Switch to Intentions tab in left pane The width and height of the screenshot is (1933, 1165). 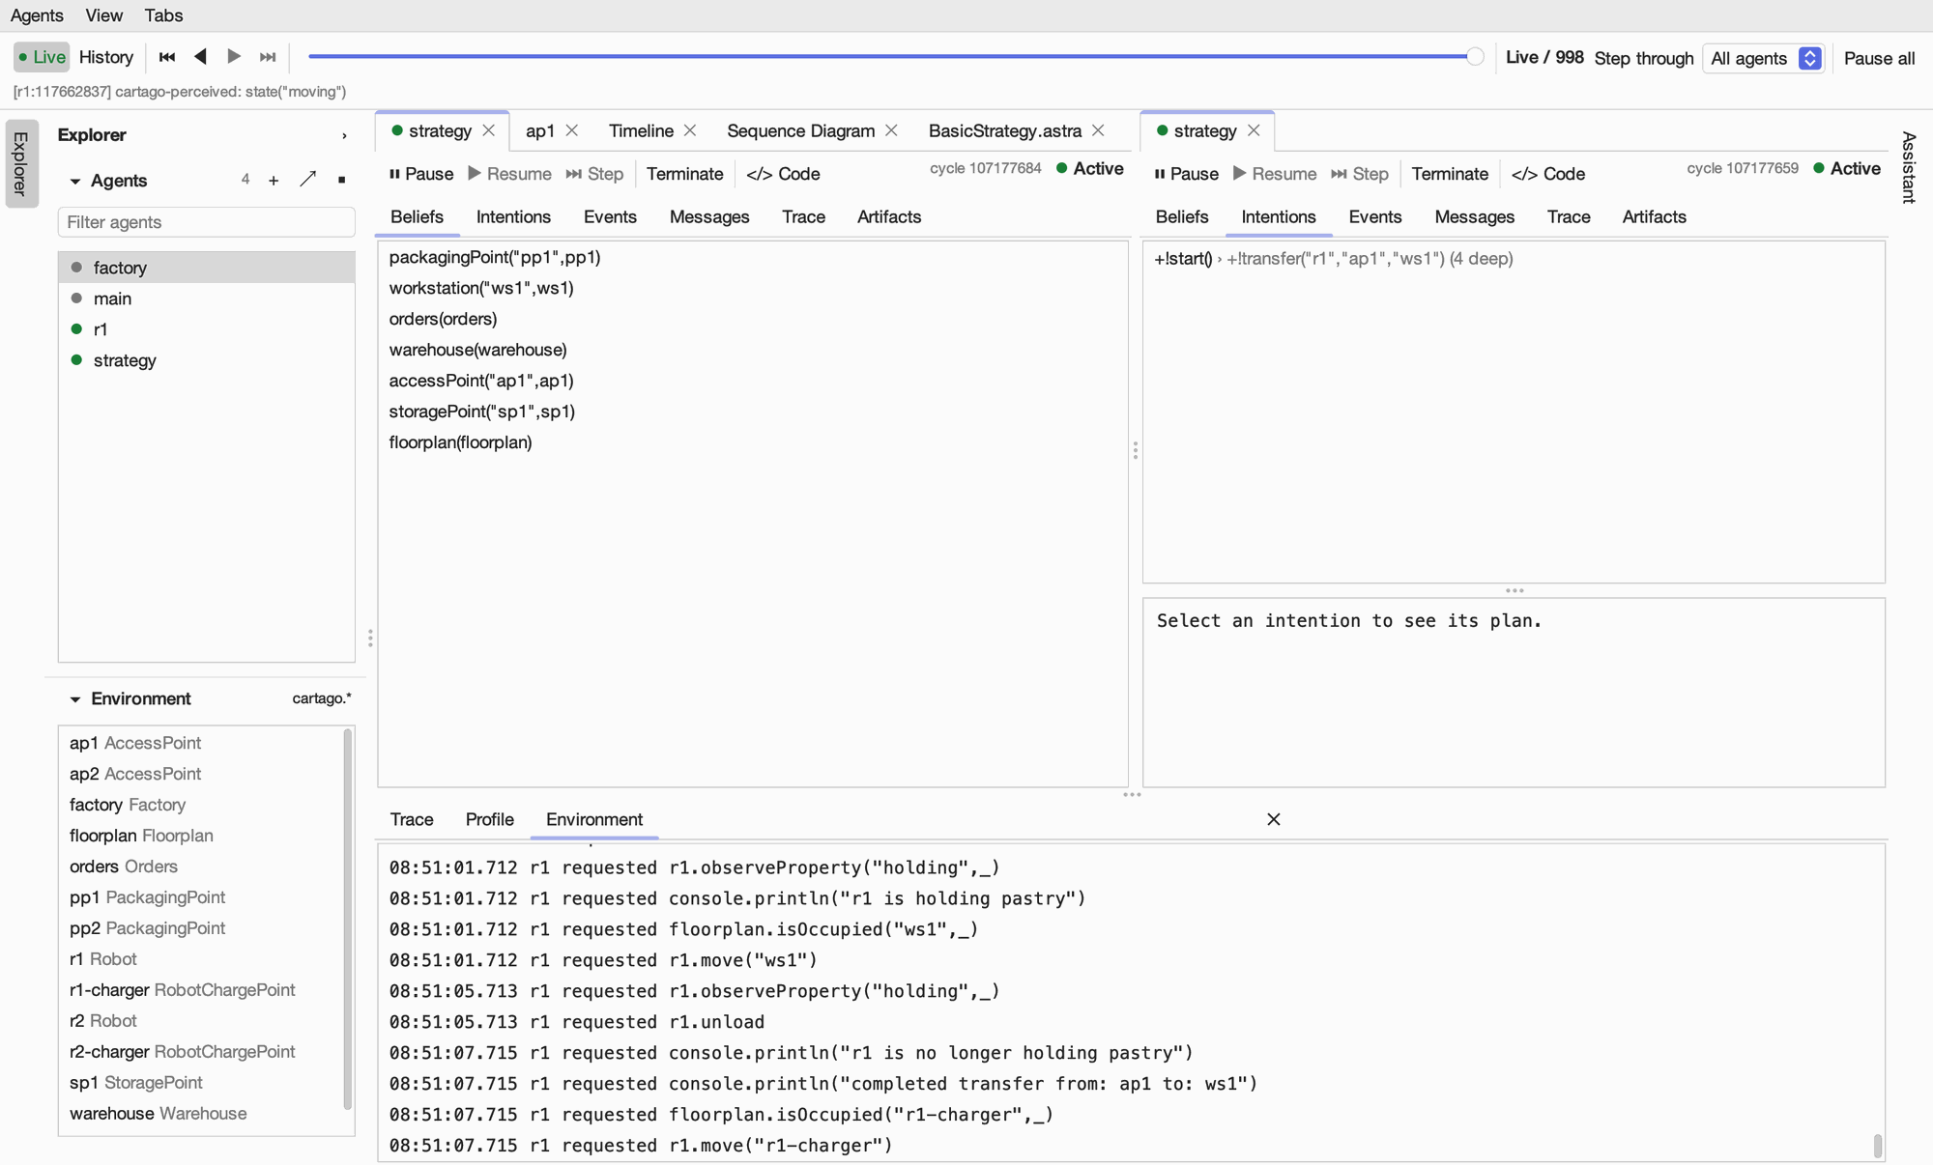pyautogui.click(x=513, y=217)
